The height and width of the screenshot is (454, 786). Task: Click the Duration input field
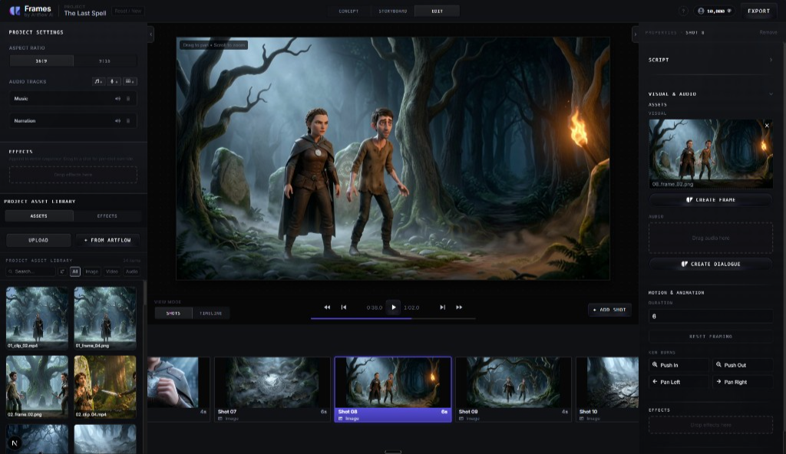pos(710,316)
